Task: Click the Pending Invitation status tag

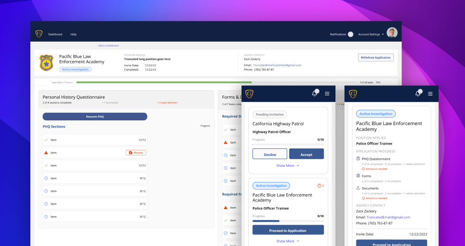Action: click(270, 114)
